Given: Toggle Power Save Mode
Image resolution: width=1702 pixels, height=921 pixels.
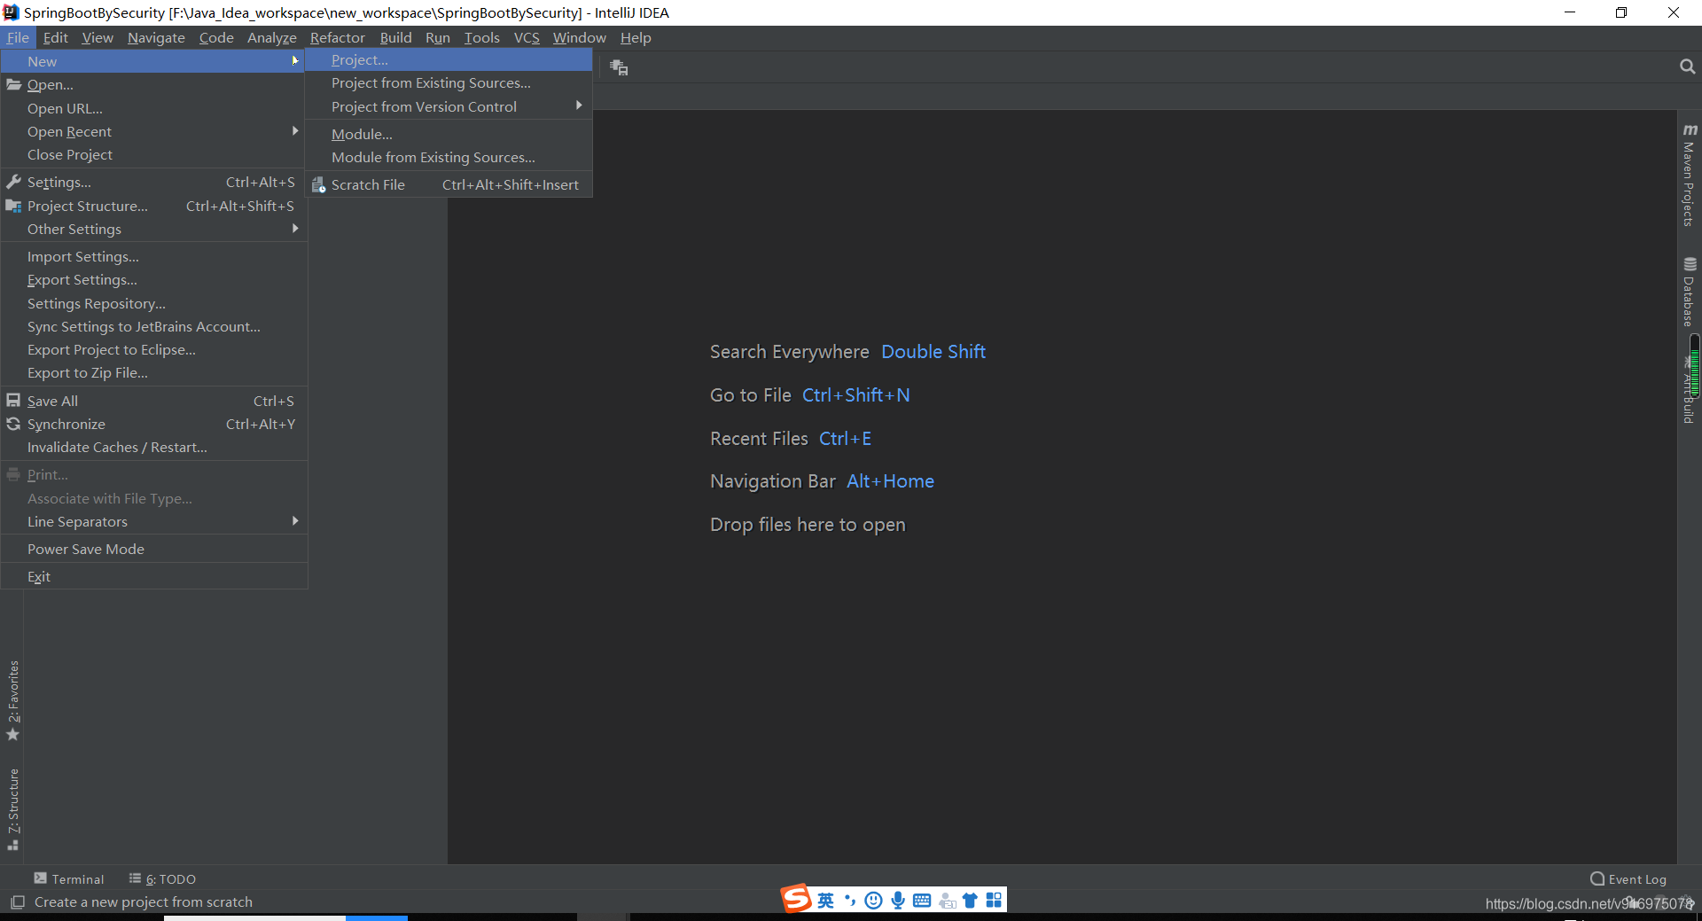Looking at the screenshot, I should (153, 549).
